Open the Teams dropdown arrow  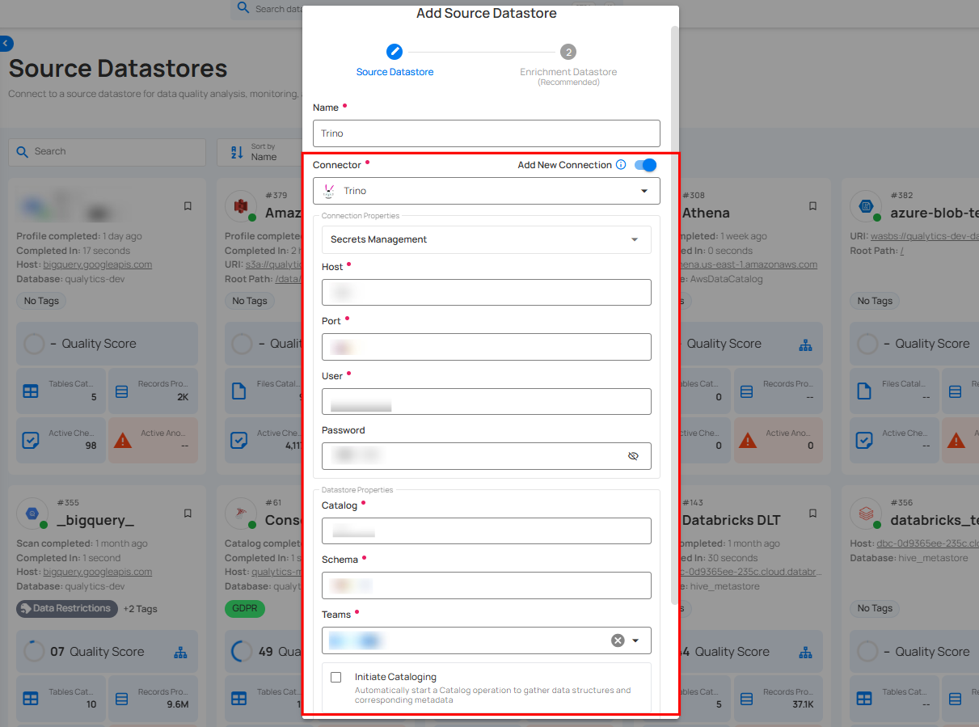635,640
